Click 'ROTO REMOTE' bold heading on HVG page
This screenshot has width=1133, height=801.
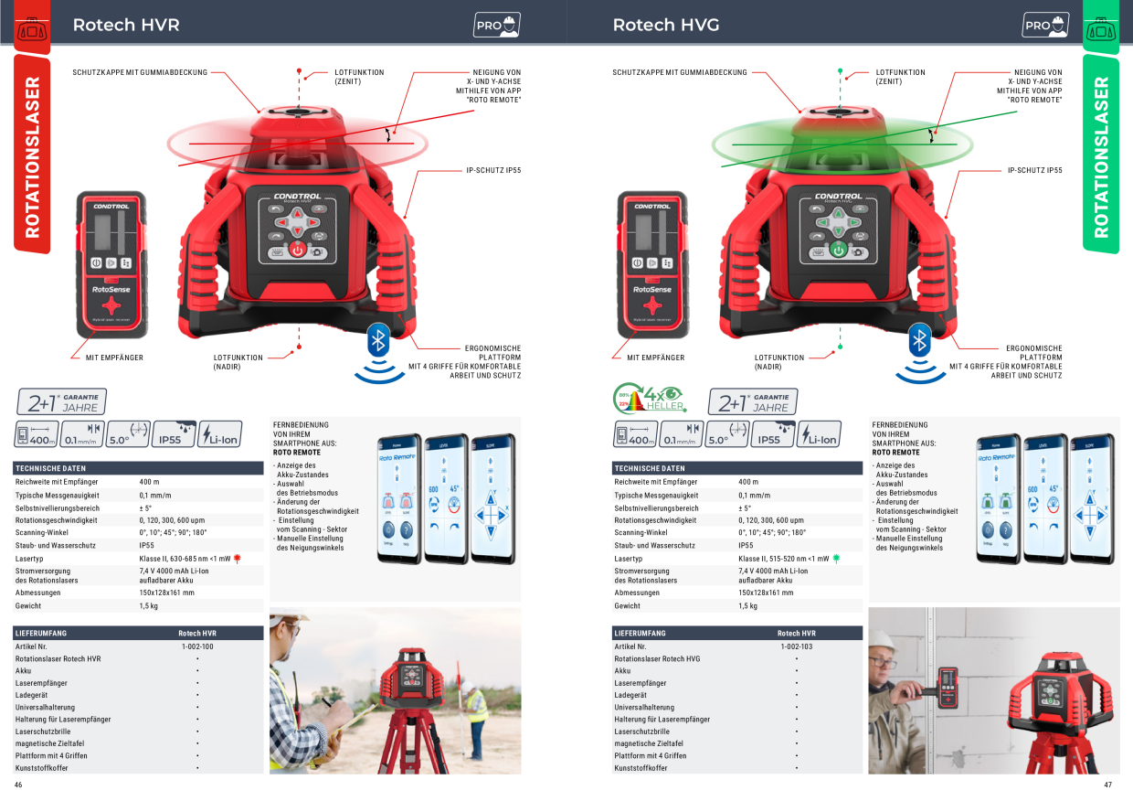click(896, 452)
